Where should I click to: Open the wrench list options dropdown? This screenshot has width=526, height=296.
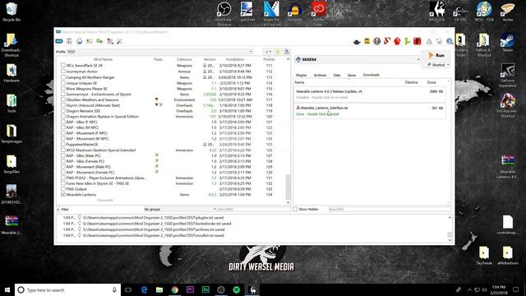tap(267, 51)
